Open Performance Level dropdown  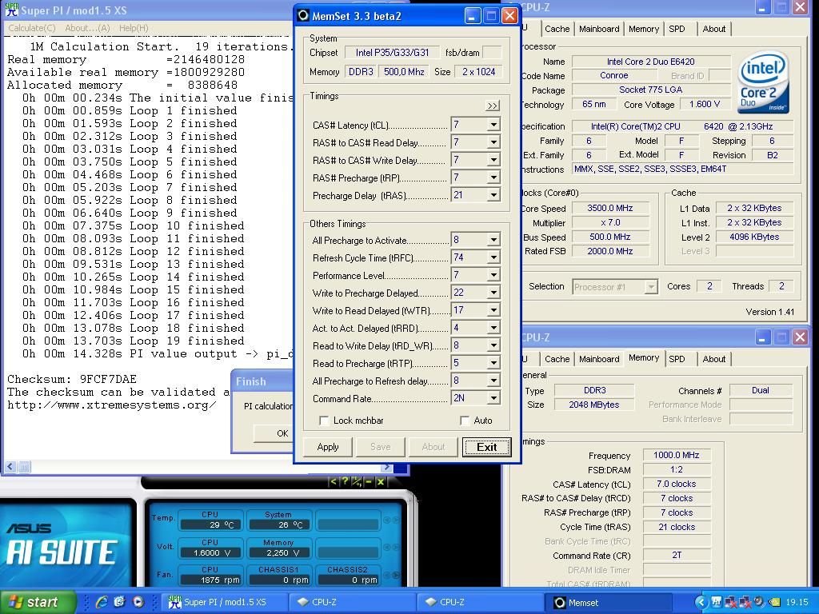(x=493, y=275)
